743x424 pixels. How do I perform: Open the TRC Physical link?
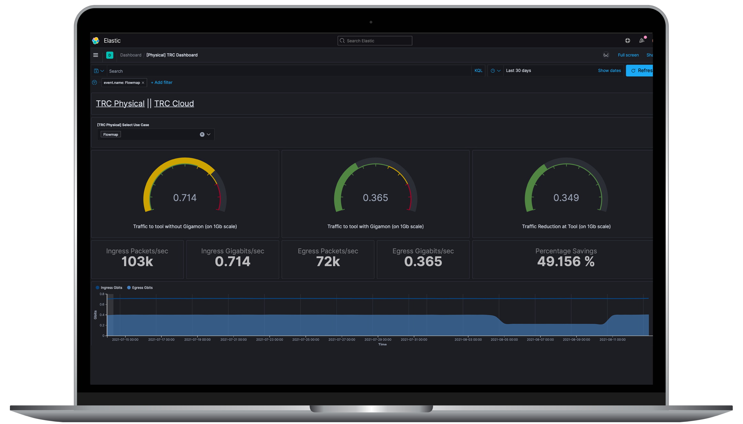click(x=120, y=103)
